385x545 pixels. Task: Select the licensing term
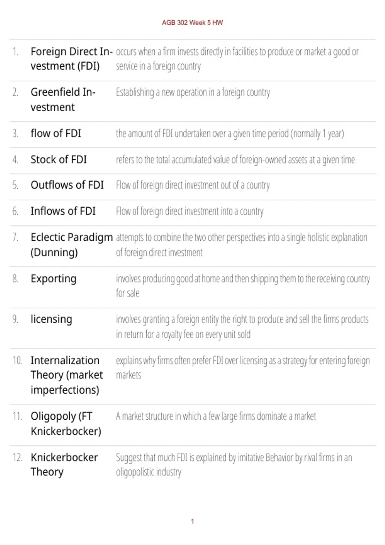pyautogui.click(x=51, y=319)
